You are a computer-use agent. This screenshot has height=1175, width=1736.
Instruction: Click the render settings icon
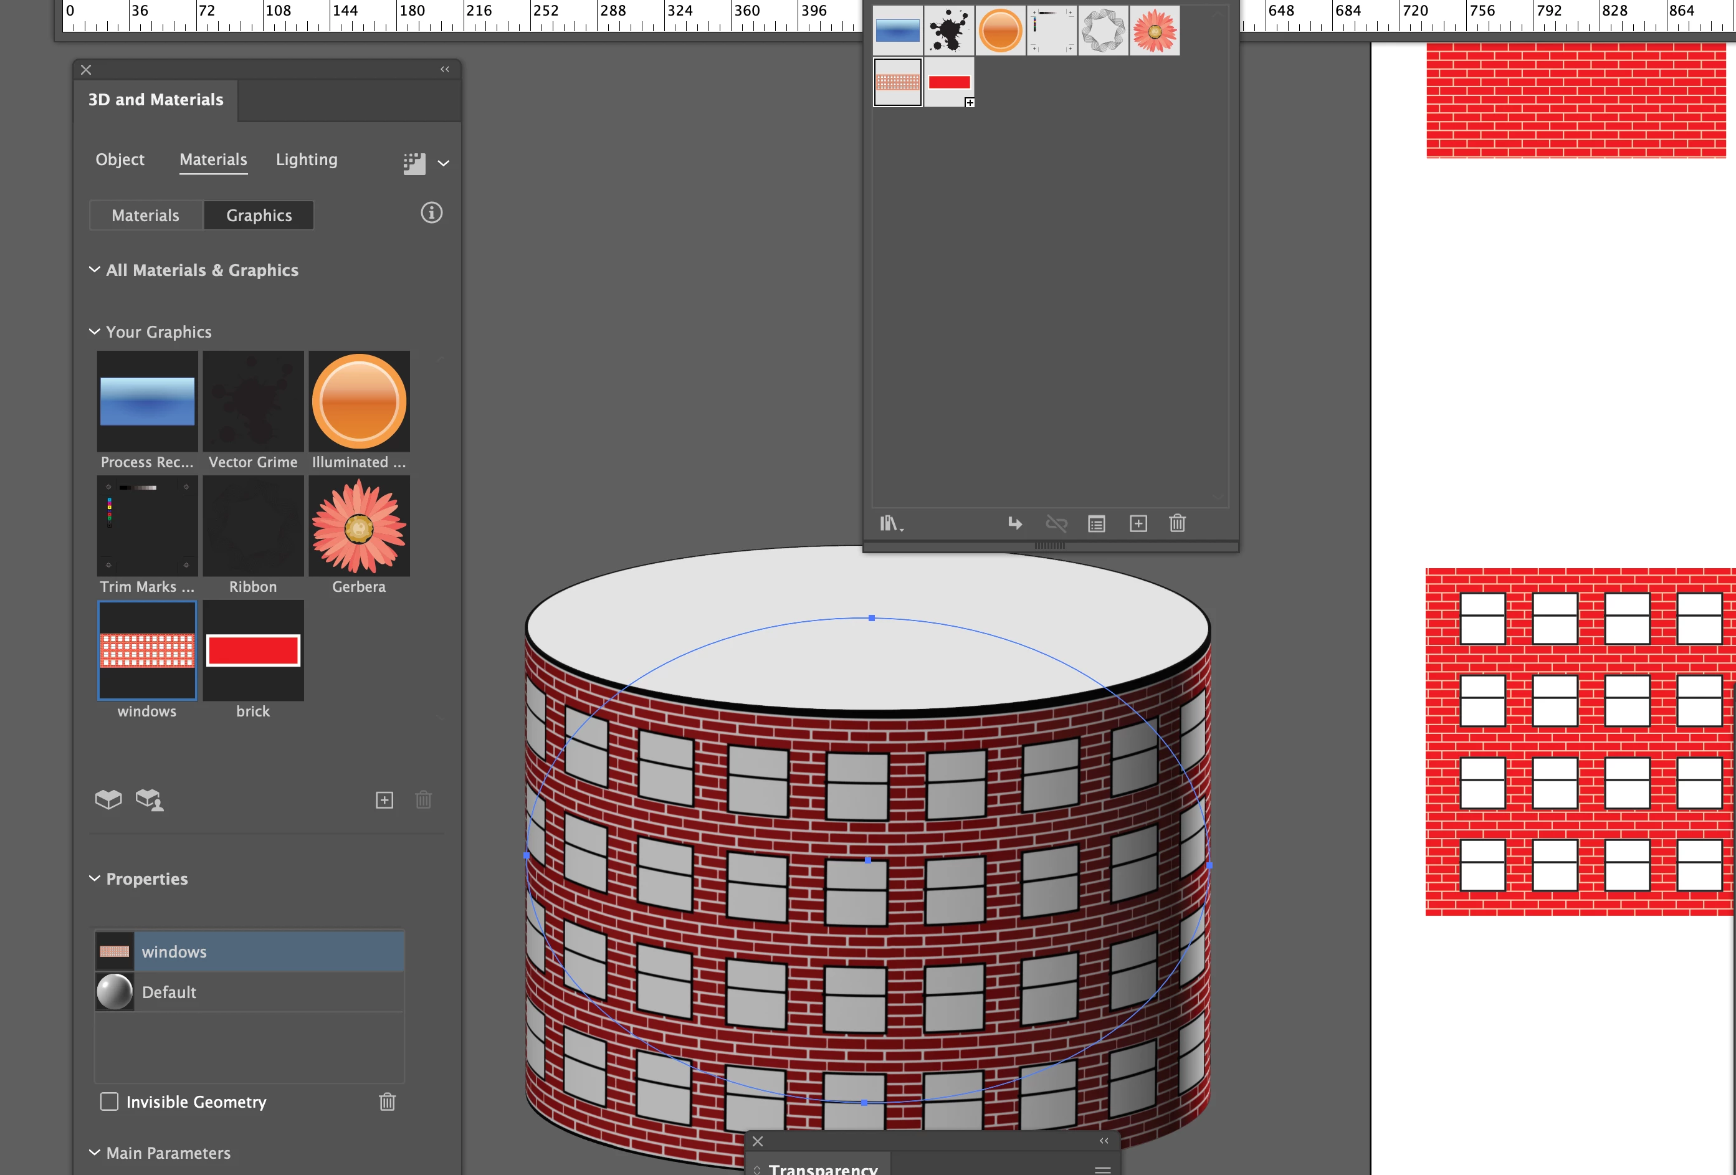coord(414,163)
